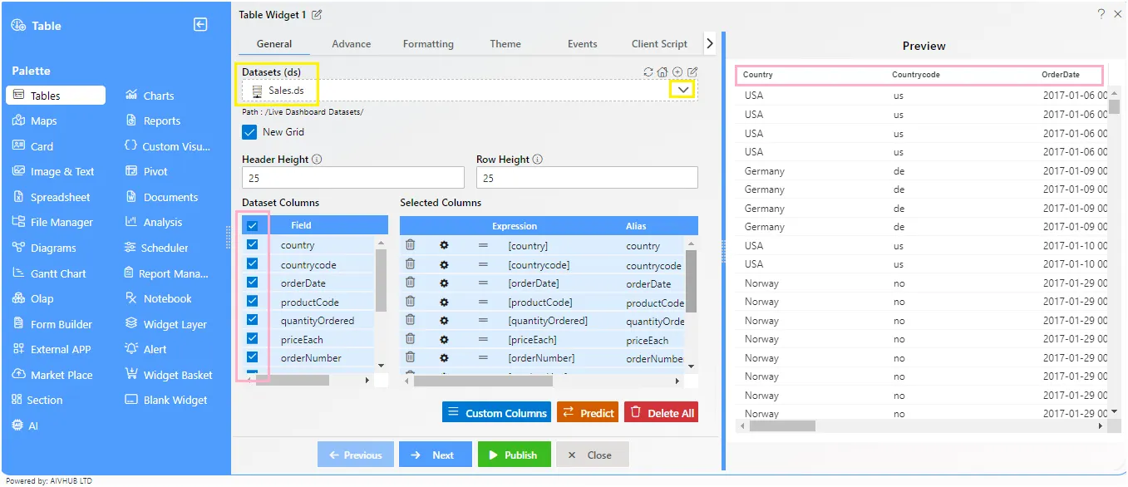Viewport: 1128px width, 487px height.
Task: Open the Notebook palette item
Action: (x=159, y=298)
